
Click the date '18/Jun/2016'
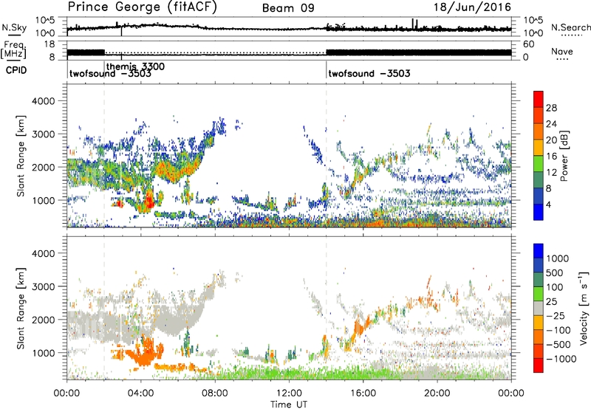[472, 7]
